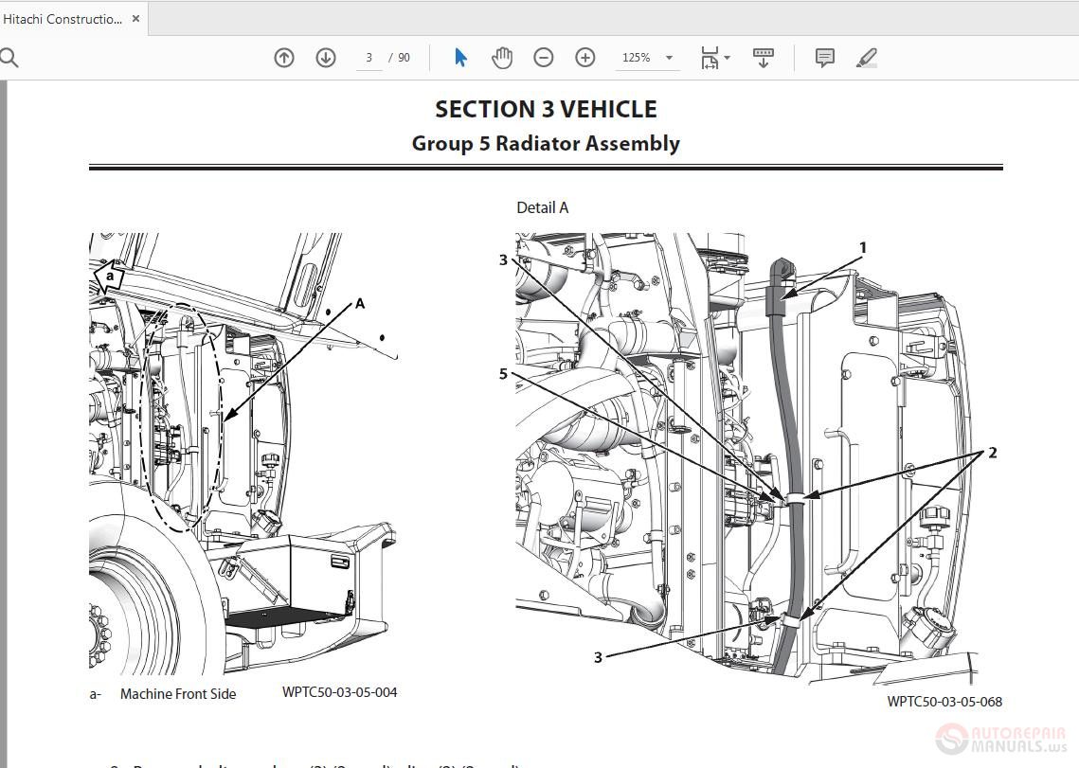
Task: Activate the Selection arrow tool
Action: point(459,58)
